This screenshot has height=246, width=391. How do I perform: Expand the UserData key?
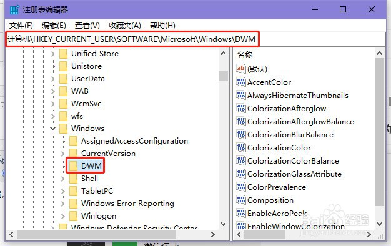(52, 79)
